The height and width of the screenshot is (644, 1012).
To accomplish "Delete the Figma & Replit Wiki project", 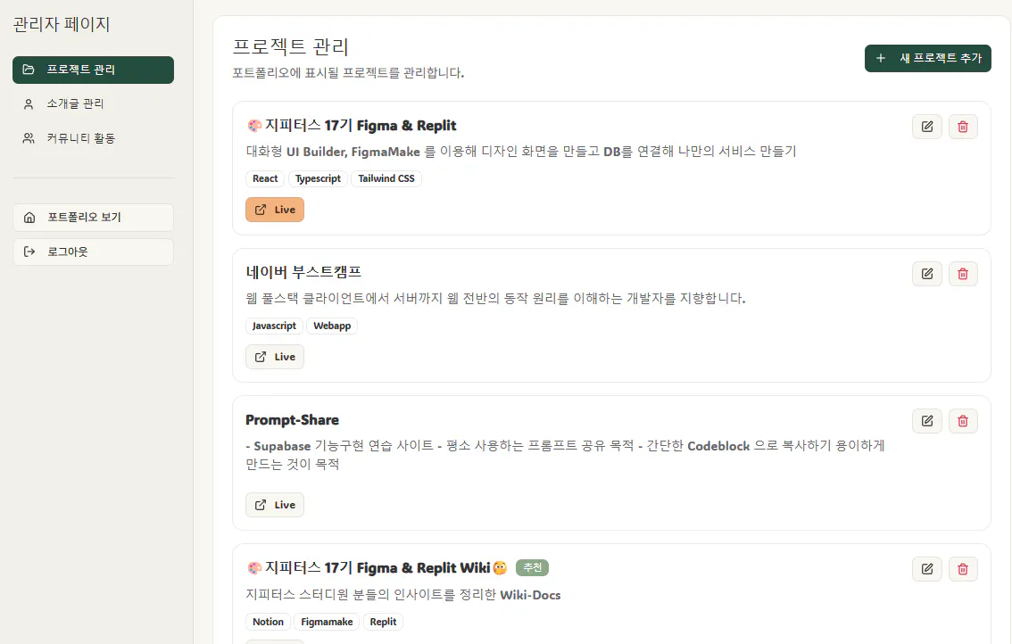I will pyautogui.click(x=963, y=569).
